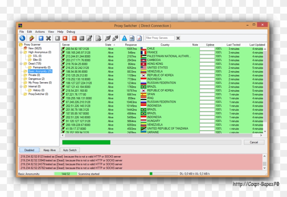This screenshot has height=197, width=287.
Task: Open the Edit menu
Action: coord(29,32)
